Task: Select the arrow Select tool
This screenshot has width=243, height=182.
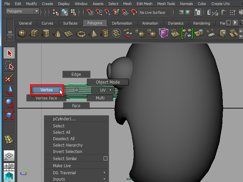Action: pos(9,53)
